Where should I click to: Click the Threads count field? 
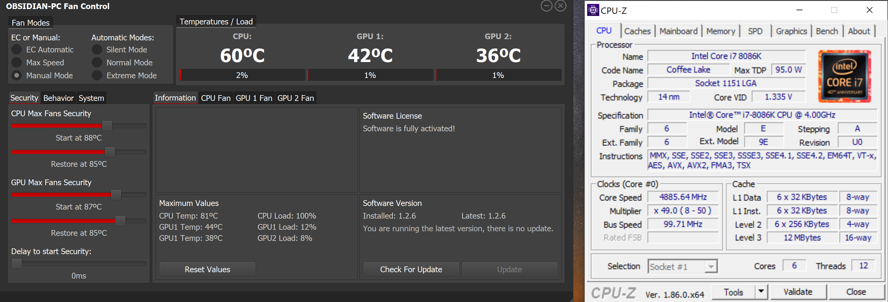(x=863, y=266)
